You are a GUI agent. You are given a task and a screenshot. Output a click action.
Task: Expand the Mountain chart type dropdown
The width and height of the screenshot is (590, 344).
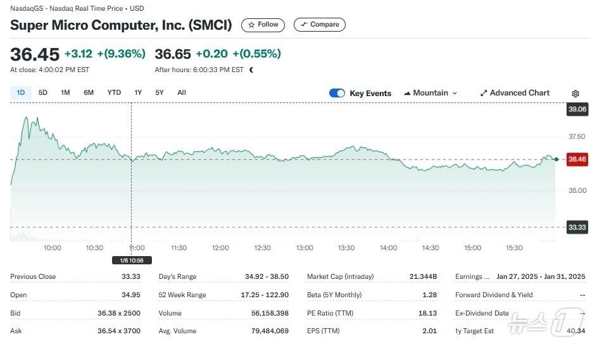[x=454, y=93]
